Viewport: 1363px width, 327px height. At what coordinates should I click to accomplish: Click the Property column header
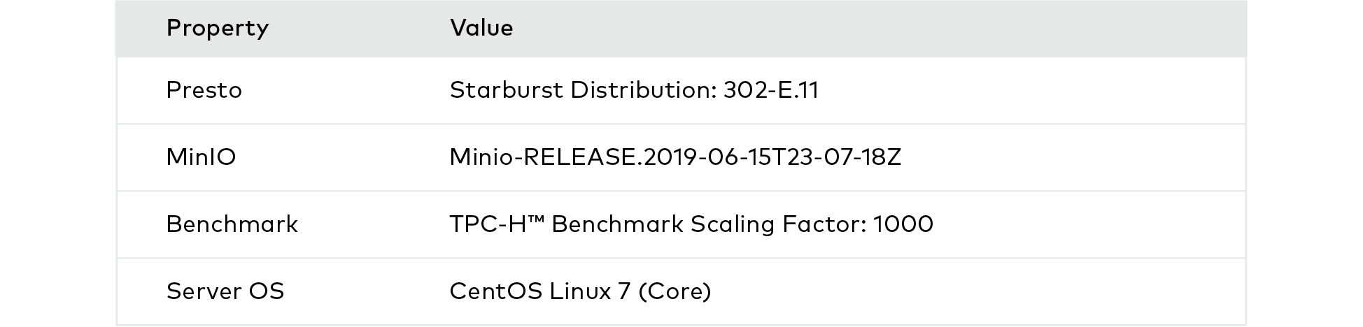click(218, 28)
